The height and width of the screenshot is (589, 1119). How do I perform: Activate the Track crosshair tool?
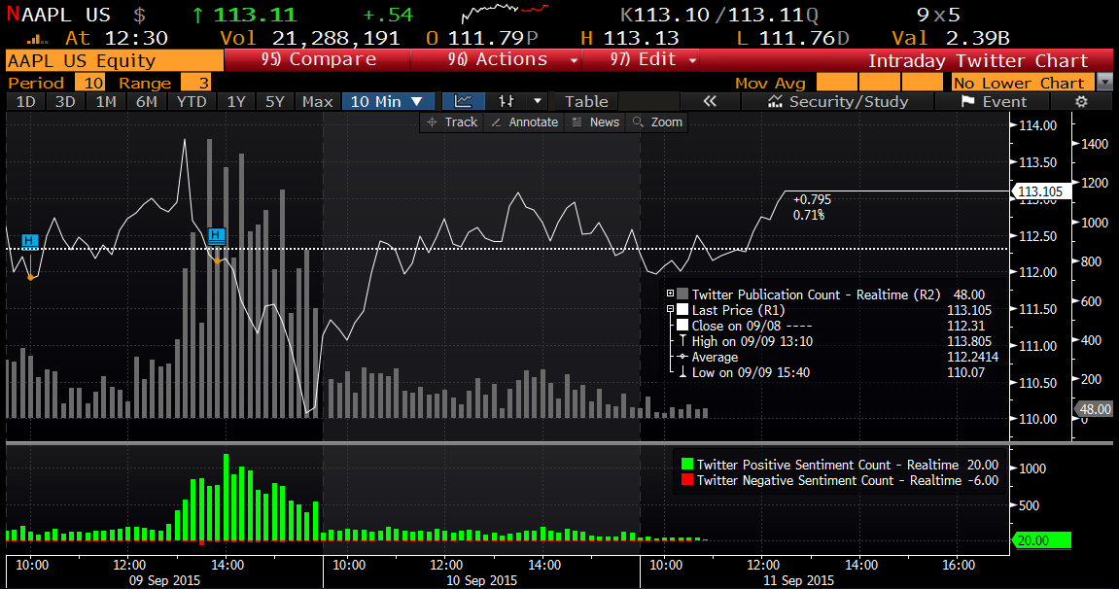452,121
